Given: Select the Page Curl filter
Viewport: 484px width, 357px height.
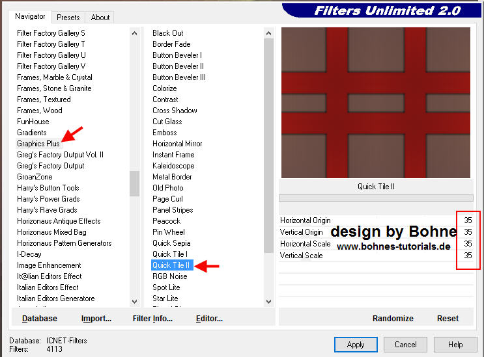Looking at the screenshot, I should (167, 199).
